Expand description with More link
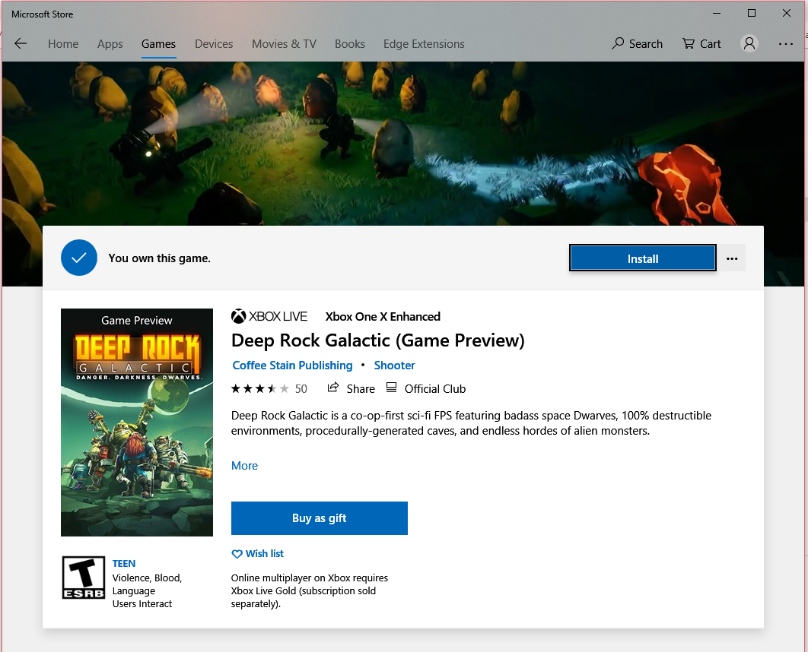The width and height of the screenshot is (808, 652). tap(244, 466)
